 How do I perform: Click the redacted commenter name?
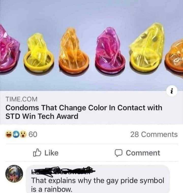63,170
